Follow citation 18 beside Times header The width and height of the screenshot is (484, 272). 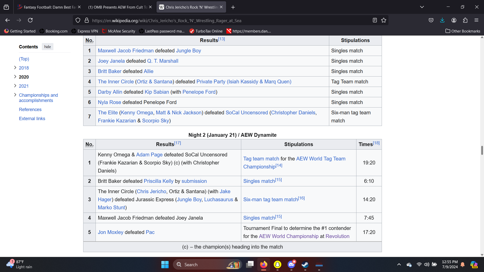[376, 143]
